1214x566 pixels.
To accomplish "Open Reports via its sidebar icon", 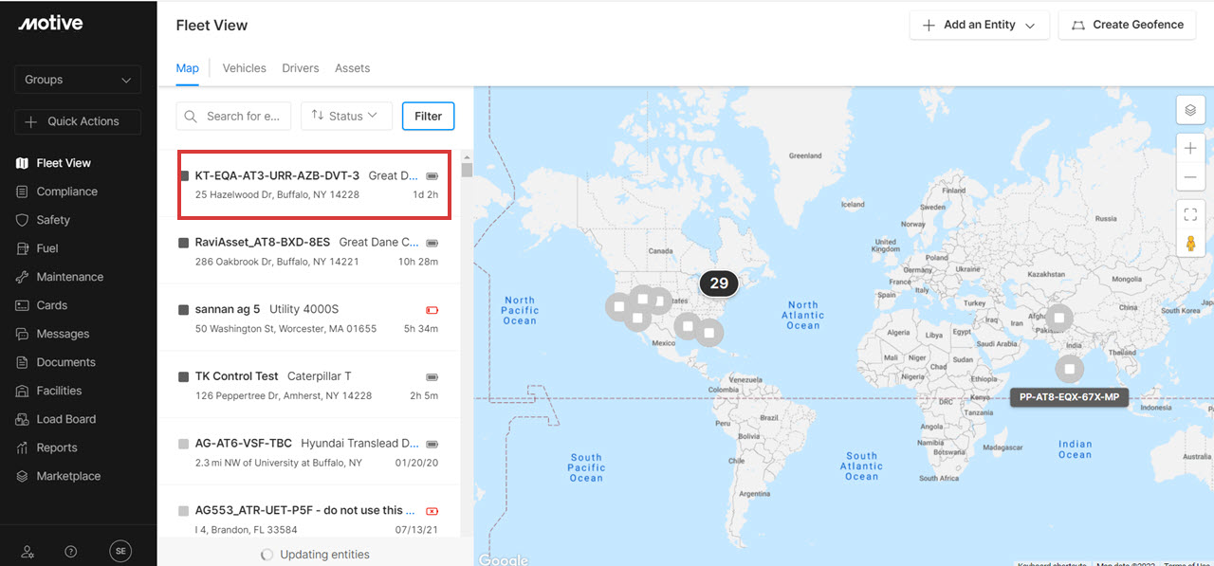I will tap(23, 447).
